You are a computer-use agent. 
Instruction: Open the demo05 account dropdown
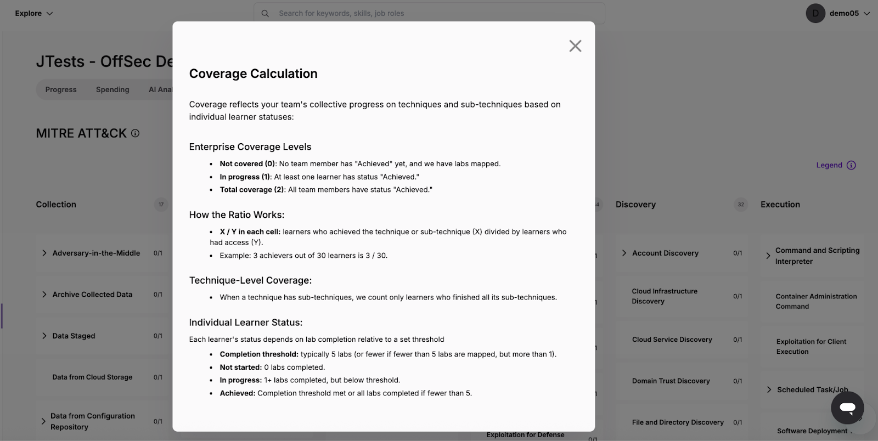coord(867,13)
